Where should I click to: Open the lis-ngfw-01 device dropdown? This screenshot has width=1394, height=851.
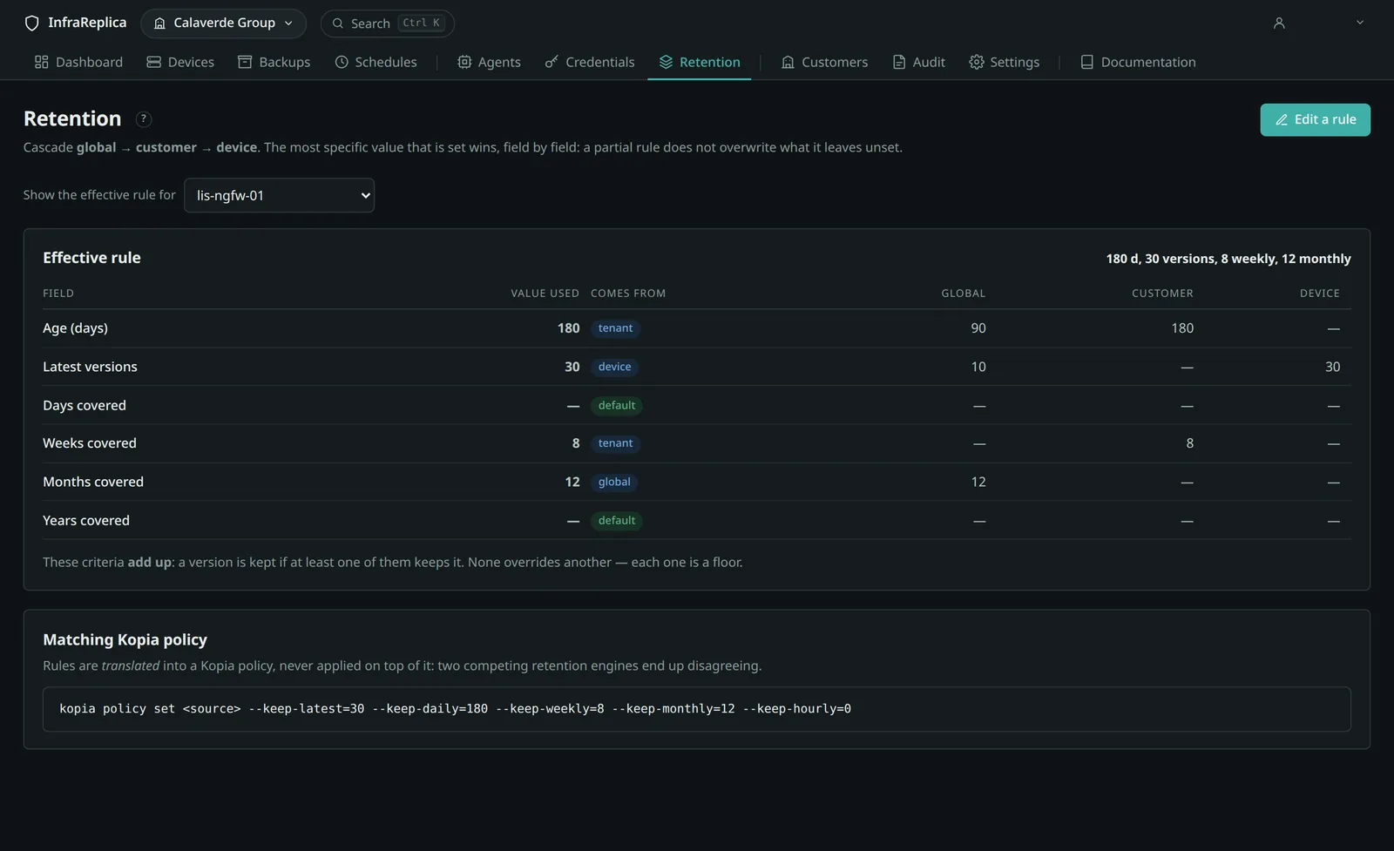click(279, 195)
